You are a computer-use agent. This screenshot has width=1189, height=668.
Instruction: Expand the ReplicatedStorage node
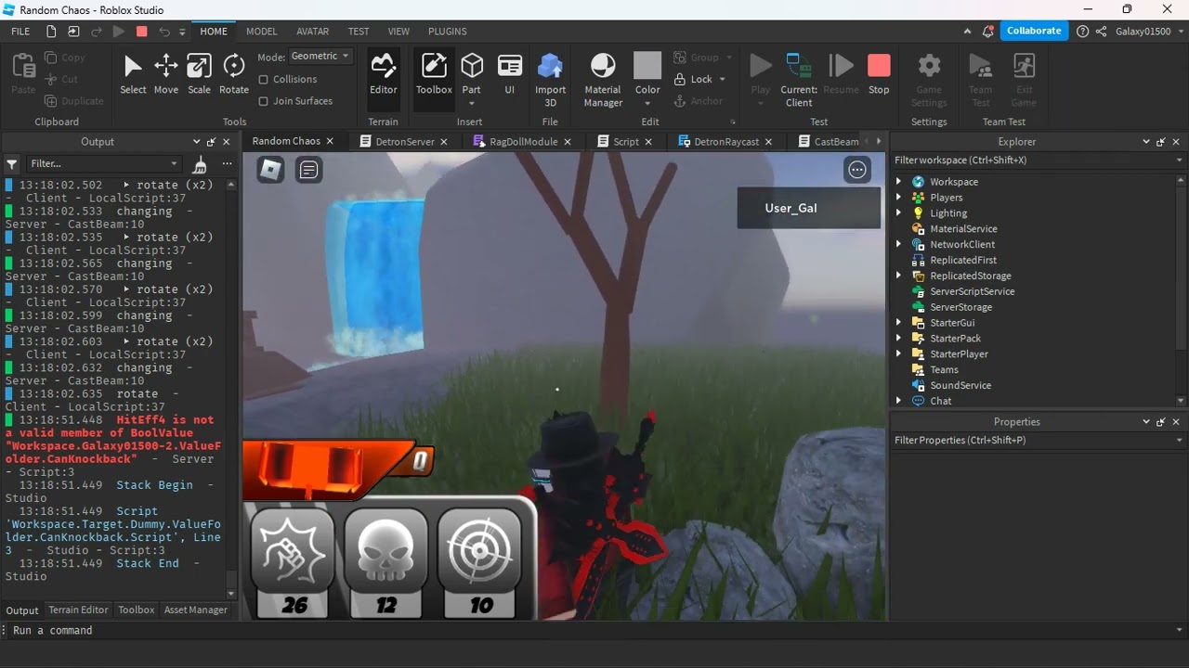tap(898, 276)
